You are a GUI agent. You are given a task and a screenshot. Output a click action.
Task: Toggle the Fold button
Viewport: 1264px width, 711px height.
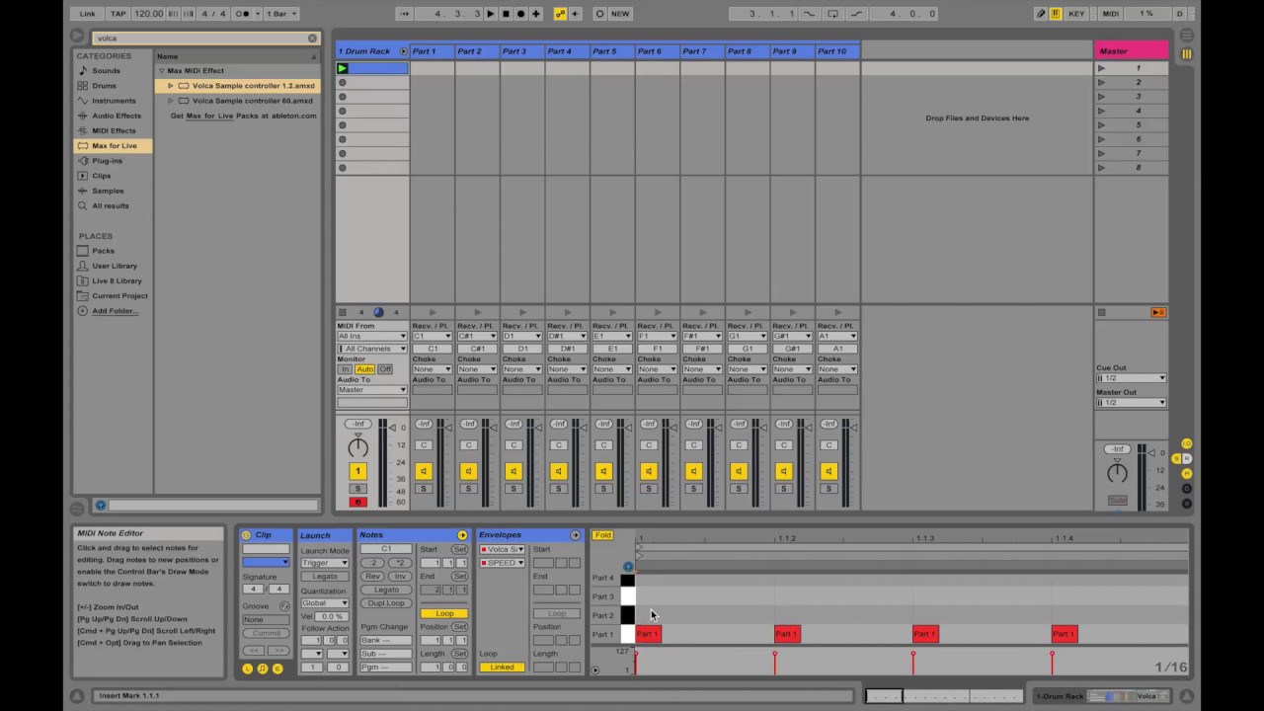602,535
